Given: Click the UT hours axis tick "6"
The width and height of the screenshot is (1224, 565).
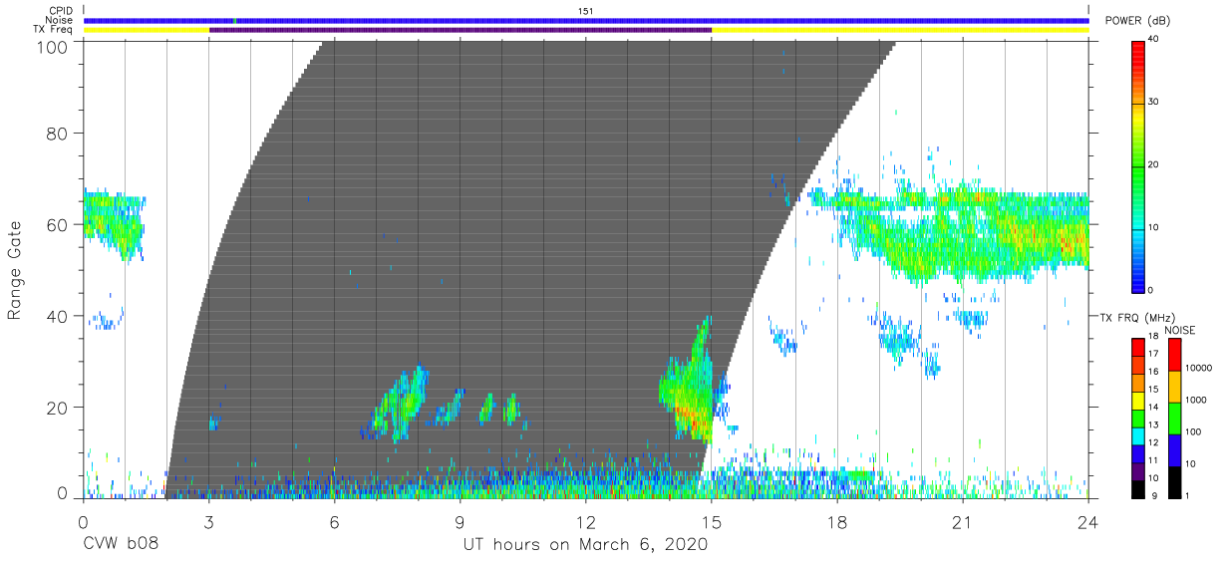Looking at the screenshot, I should [334, 521].
